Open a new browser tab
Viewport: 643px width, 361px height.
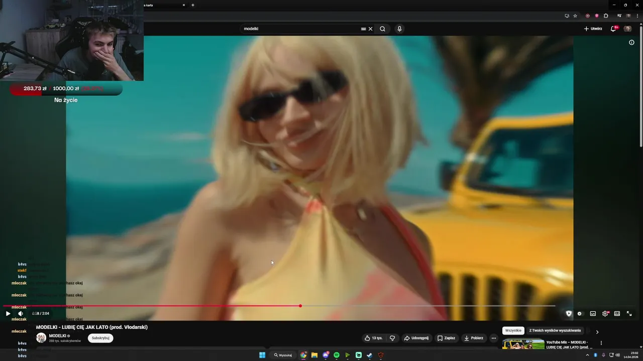coord(193,5)
